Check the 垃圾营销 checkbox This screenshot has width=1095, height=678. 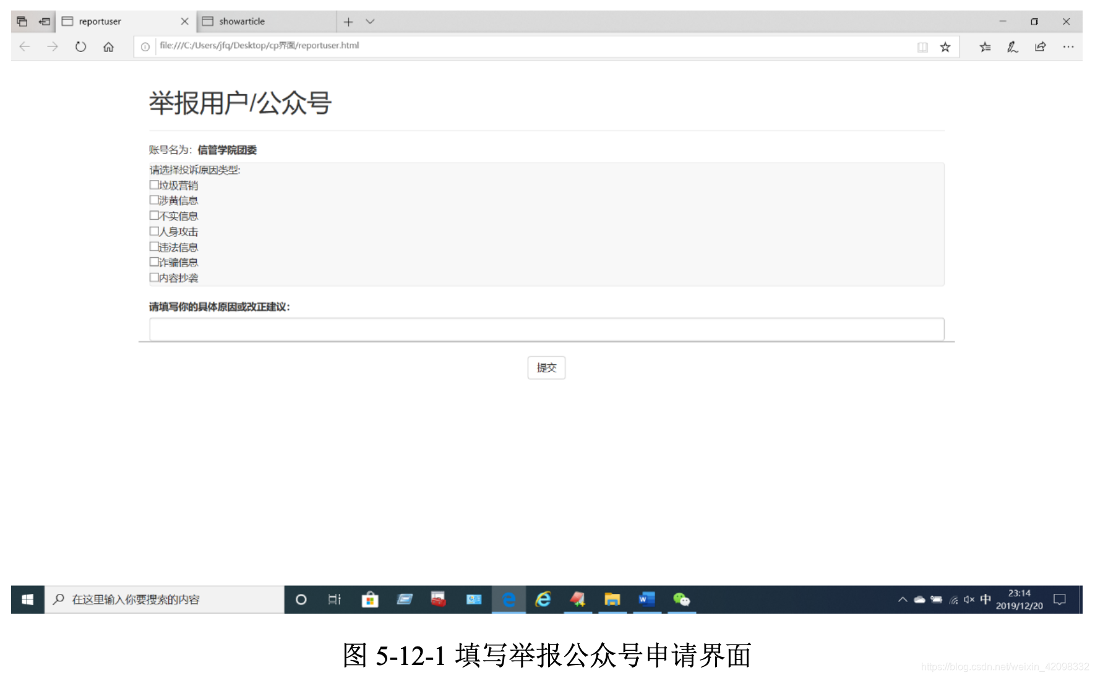point(154,185)
